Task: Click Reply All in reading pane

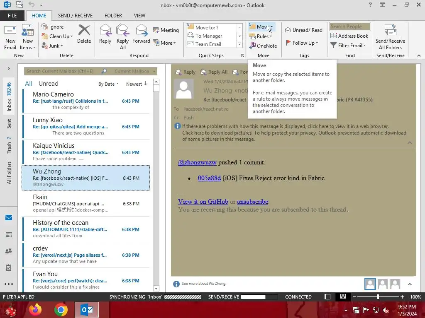Action: coord(214,72)
